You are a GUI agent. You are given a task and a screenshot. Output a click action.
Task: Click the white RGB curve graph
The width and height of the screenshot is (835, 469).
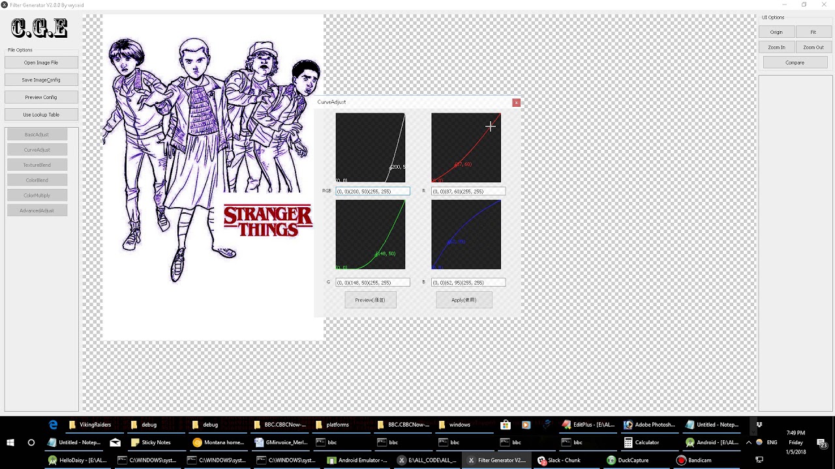point(371,148)
